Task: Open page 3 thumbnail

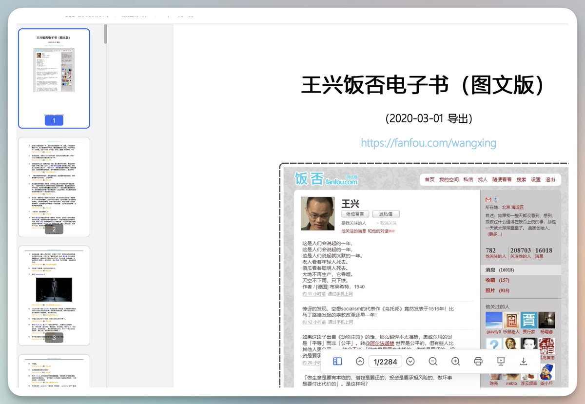Action: [54, 296]
